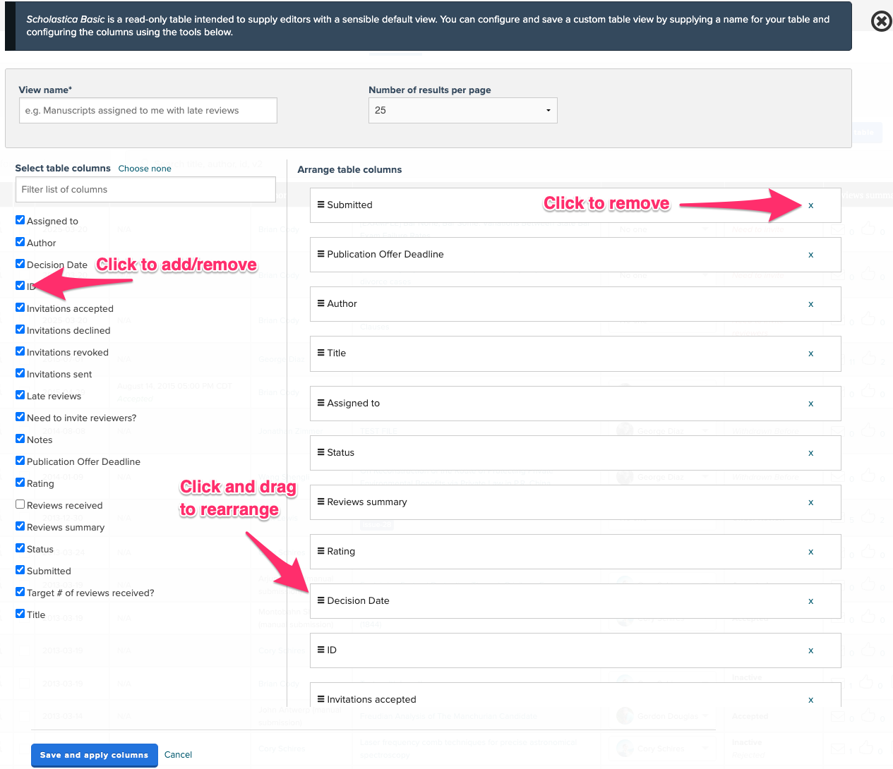Remove the Assigned to column
Viewport: 893px width, 769px height.
810,404
